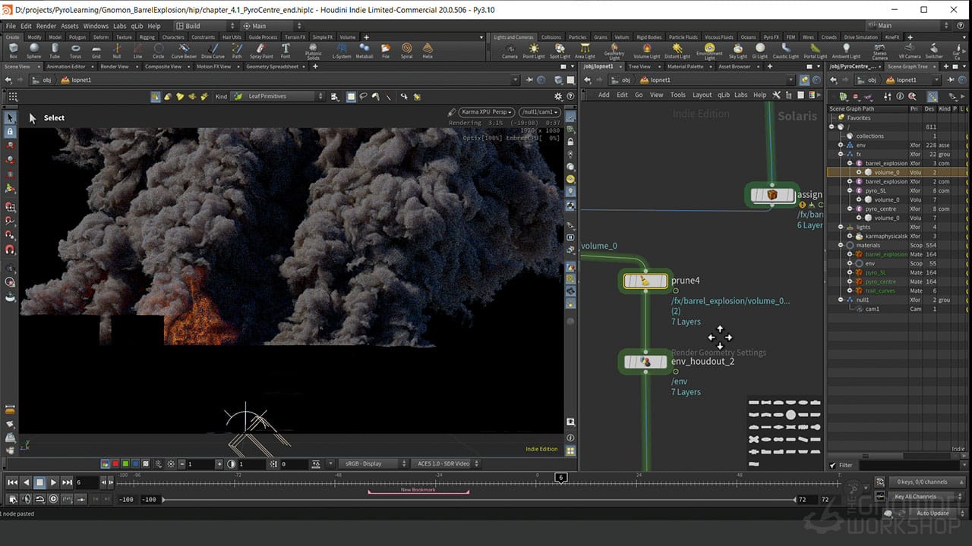This screenshot has width=972, height=546.
Task: Expand the lights entry in the Scene Graph
Action: (x=841, y=227)
